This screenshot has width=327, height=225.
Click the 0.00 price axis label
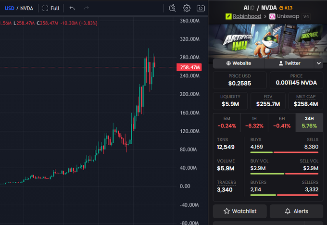[x=185, y=186]
